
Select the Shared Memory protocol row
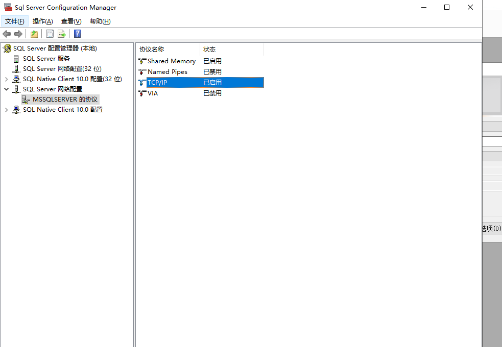click(x=201, y=61)
